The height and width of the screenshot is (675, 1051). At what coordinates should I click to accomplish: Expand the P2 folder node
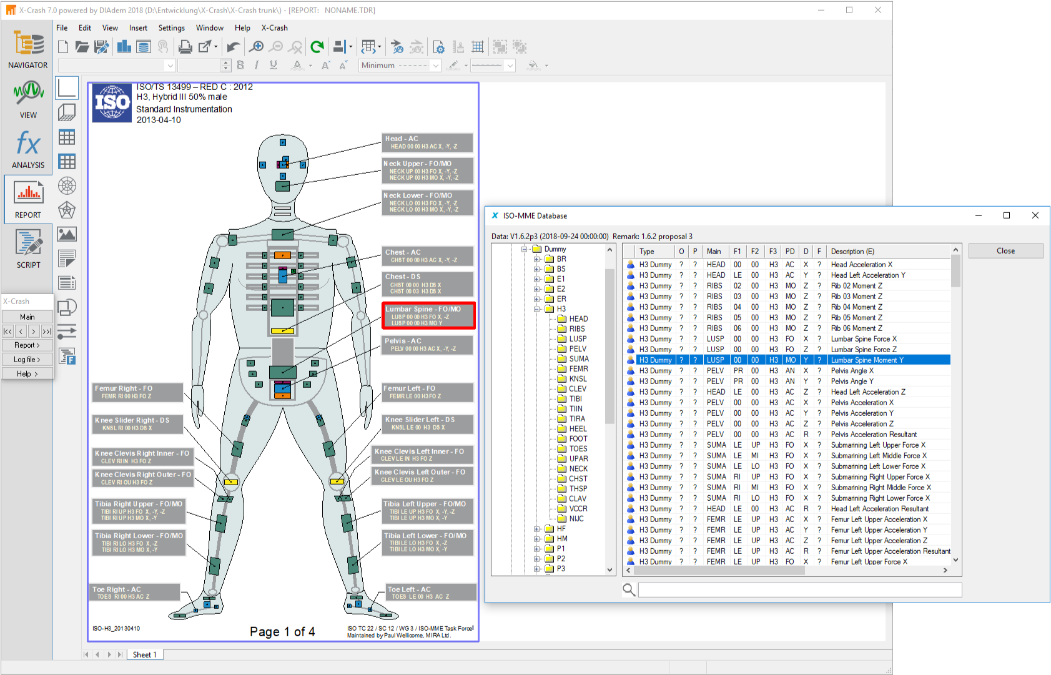click(536, 559)
